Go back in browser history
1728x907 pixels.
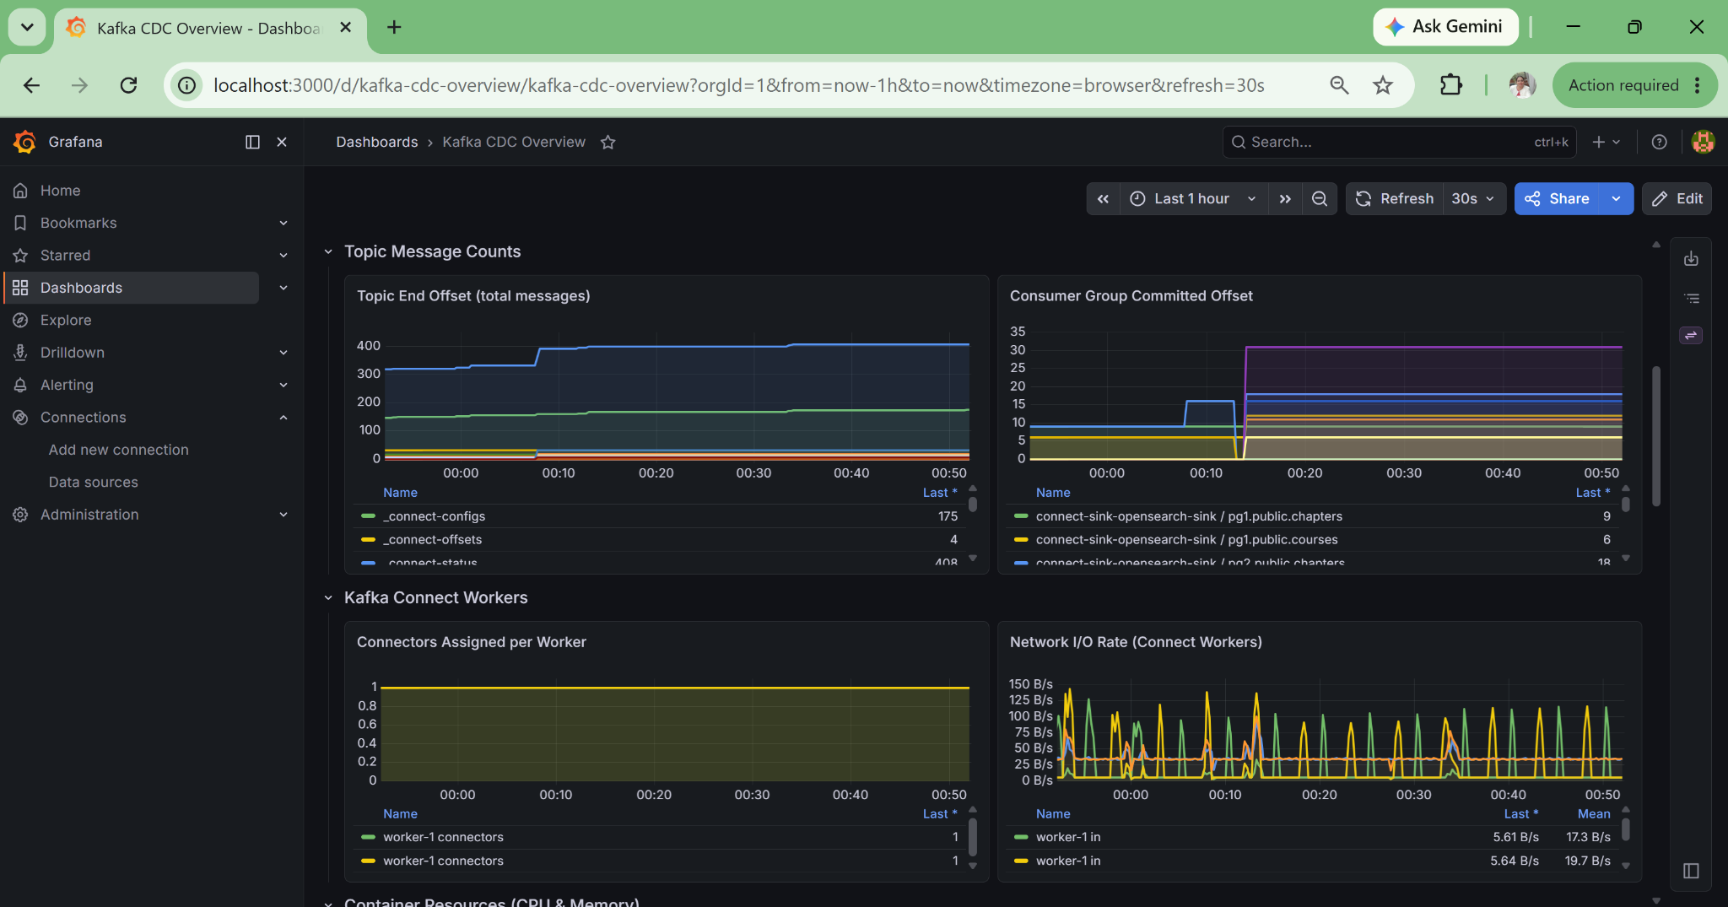[31, 85]
